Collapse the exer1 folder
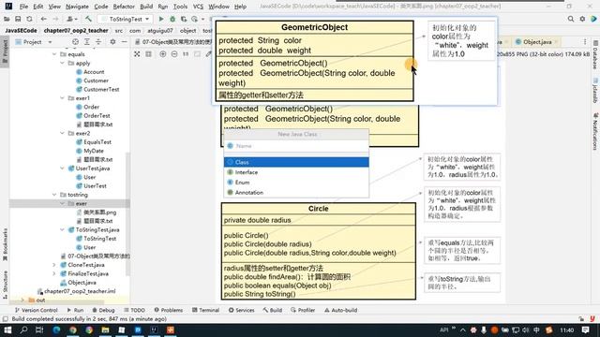 63,98
